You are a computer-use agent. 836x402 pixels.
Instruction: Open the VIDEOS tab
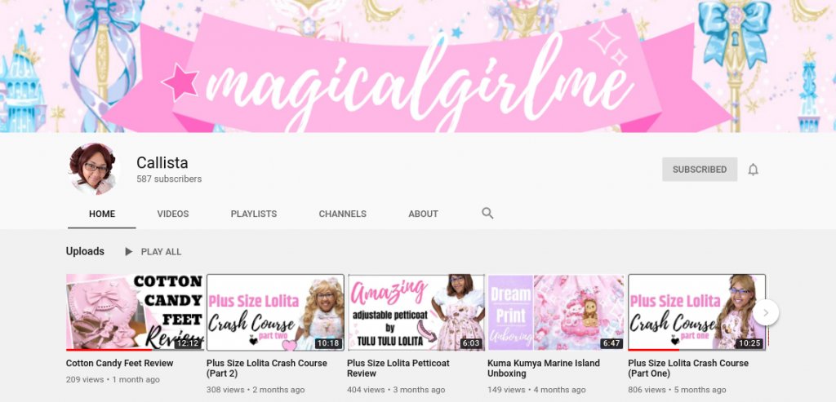(173, 214)
